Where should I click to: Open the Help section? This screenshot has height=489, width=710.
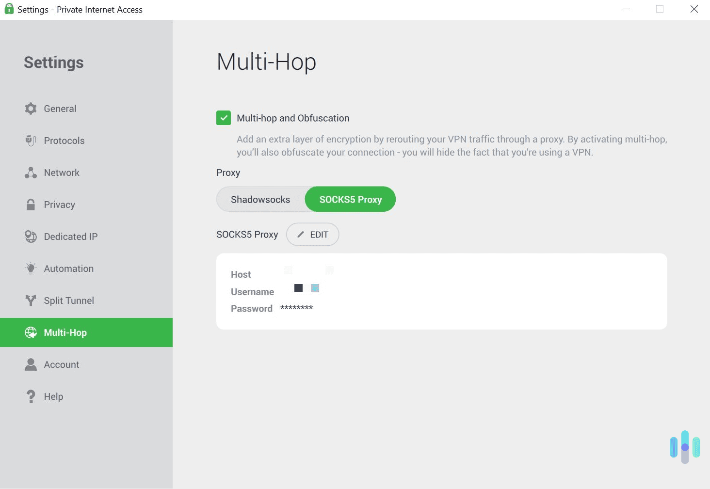[x=53, y=396]
